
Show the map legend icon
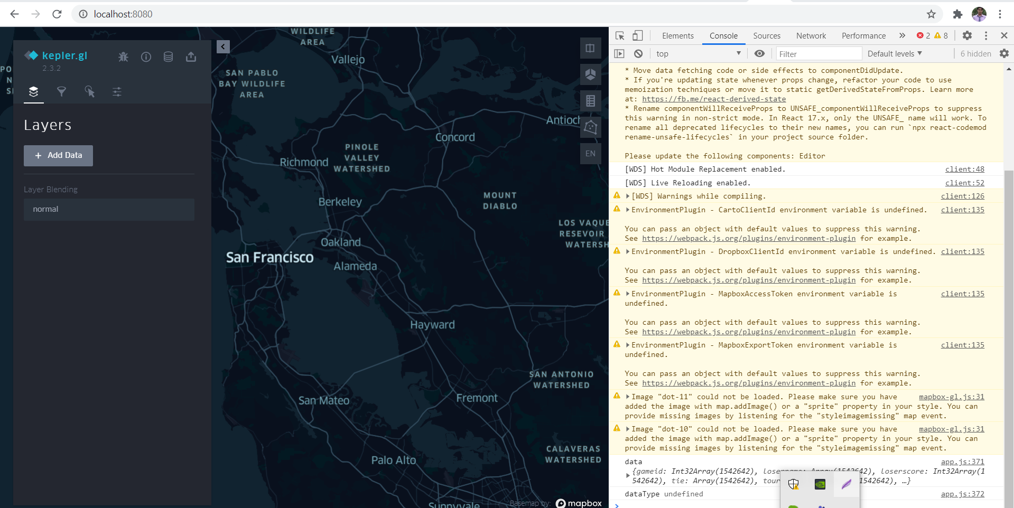point(591,100)
